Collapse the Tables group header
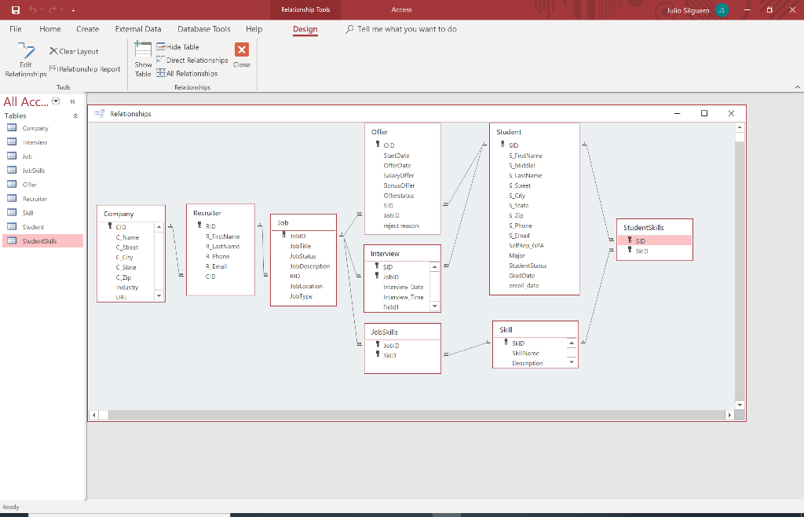Image resolution: width=804 pixels, height=517 pixels. 75,116
